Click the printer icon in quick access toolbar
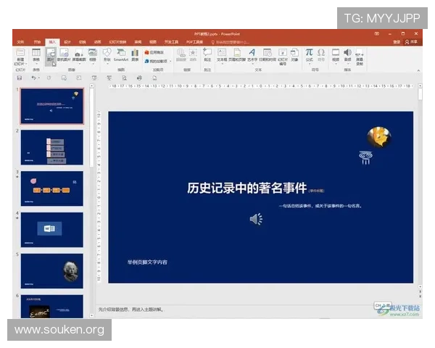Viewport: 435px width, 348px height. (139, 78)
